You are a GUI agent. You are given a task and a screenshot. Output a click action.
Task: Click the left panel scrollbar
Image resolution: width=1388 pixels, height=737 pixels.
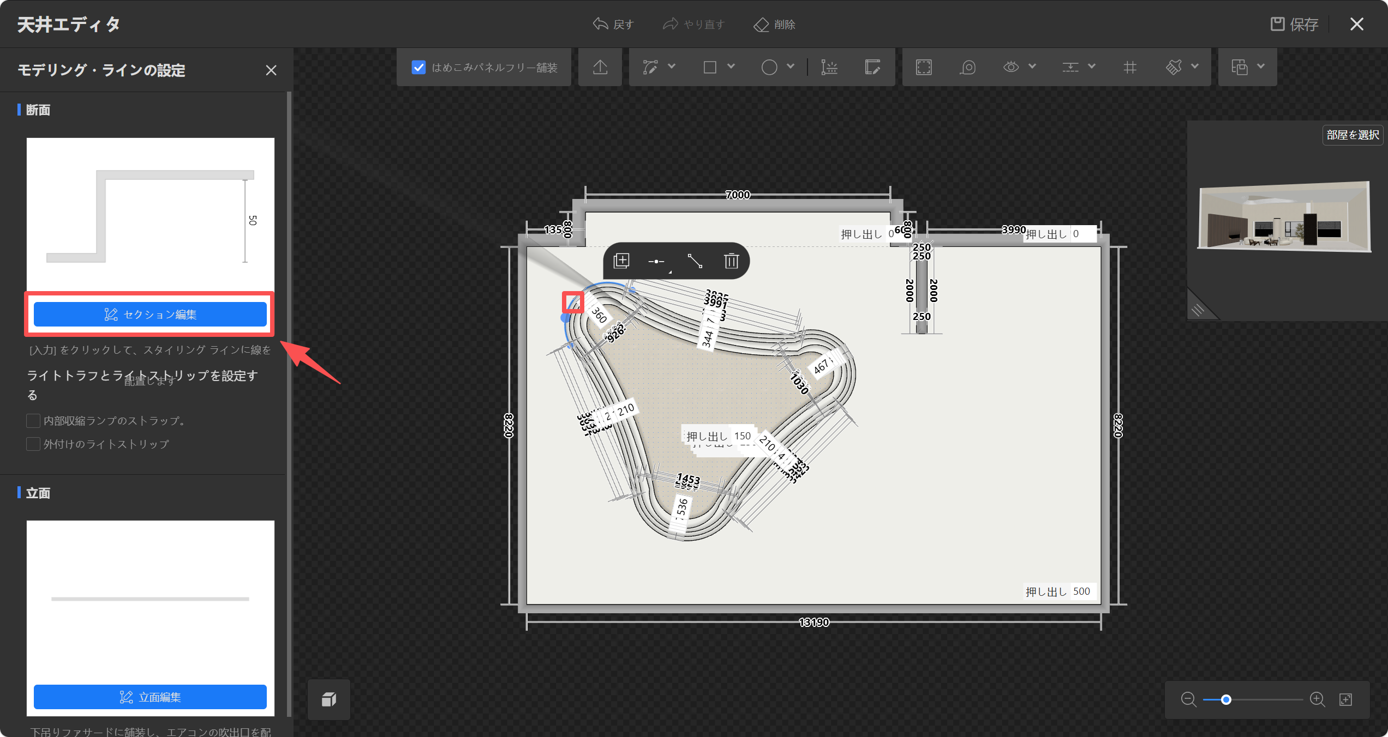(x=289, y=403)
